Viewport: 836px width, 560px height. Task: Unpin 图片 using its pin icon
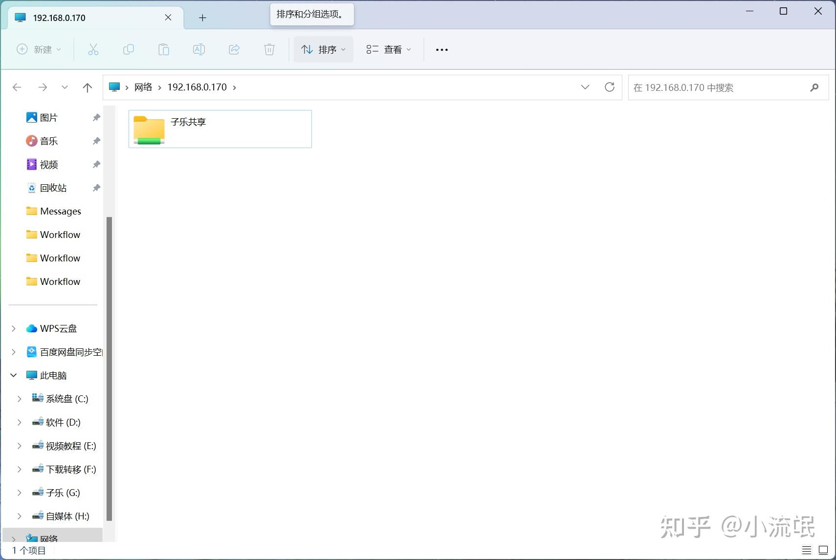point(96,118)
